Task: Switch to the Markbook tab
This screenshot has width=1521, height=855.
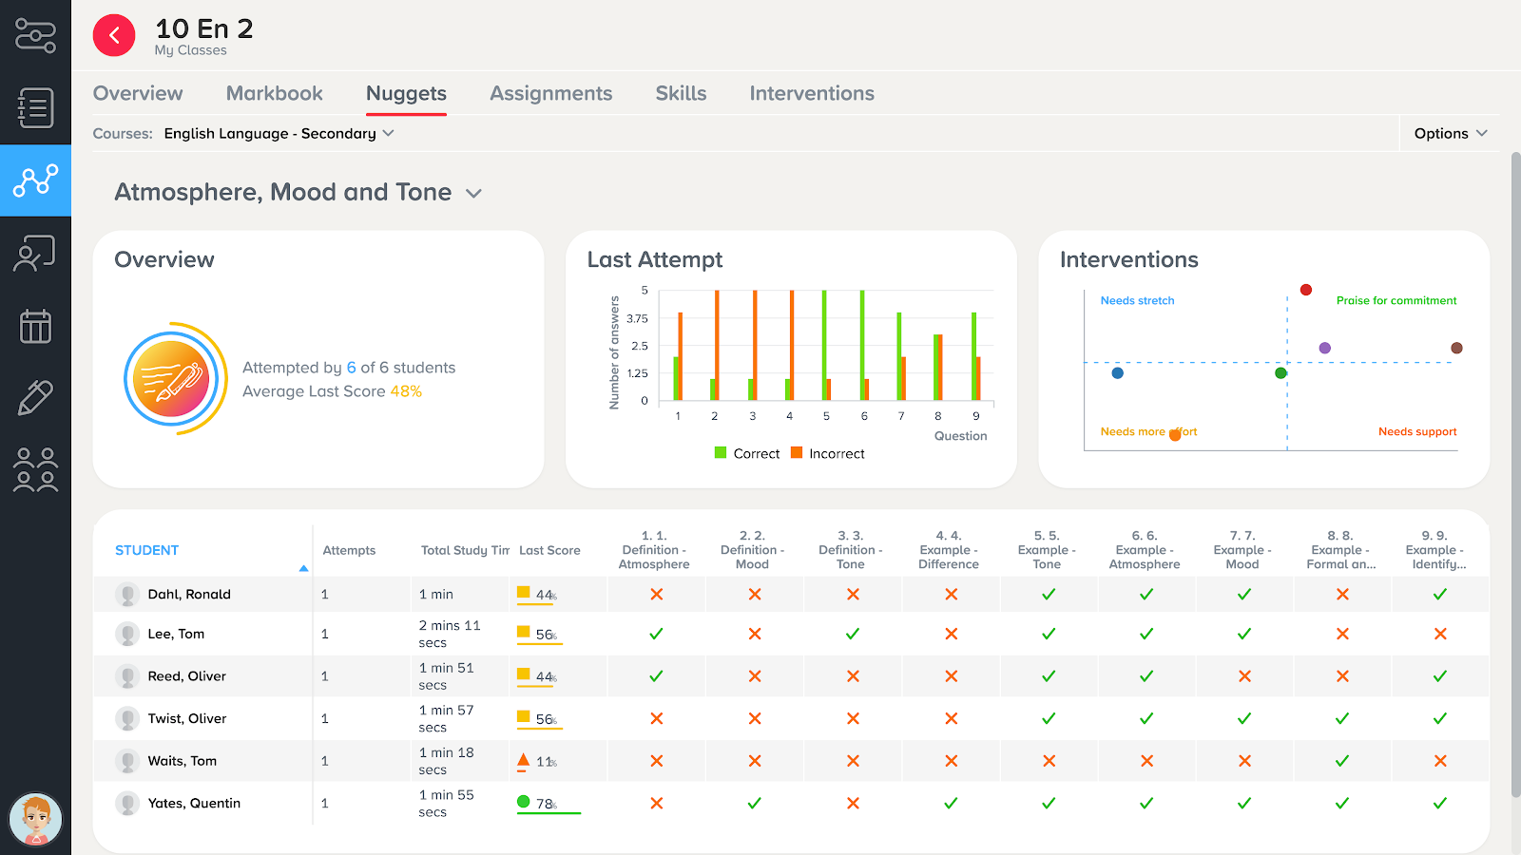Action: (x=275, y=94)
